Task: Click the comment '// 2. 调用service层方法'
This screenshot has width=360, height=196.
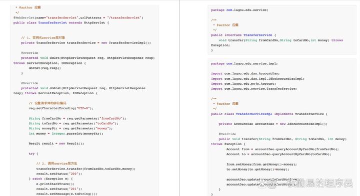Action: 56,164
